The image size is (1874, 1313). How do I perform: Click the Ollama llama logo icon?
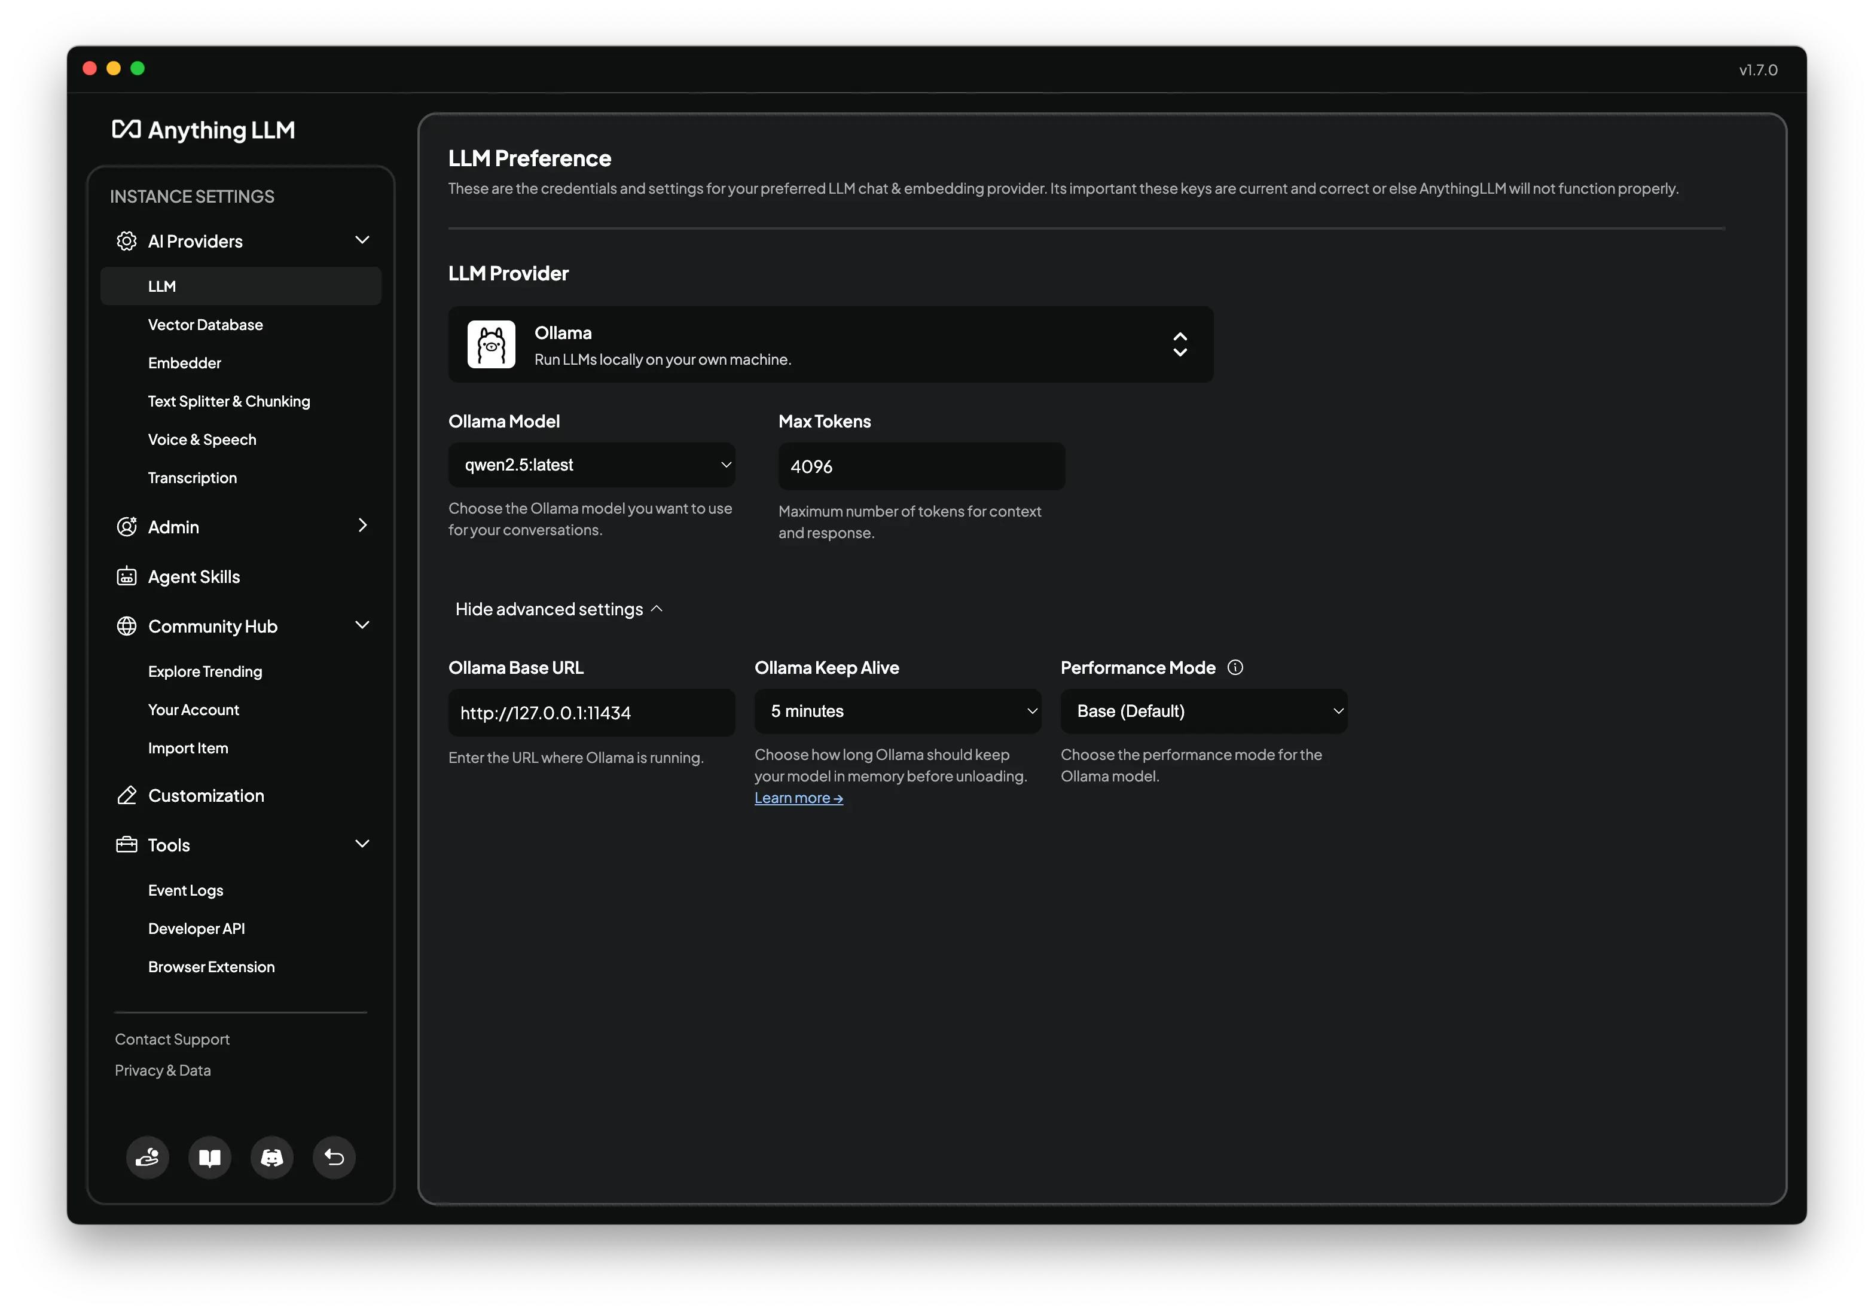[x=490, y=344]
